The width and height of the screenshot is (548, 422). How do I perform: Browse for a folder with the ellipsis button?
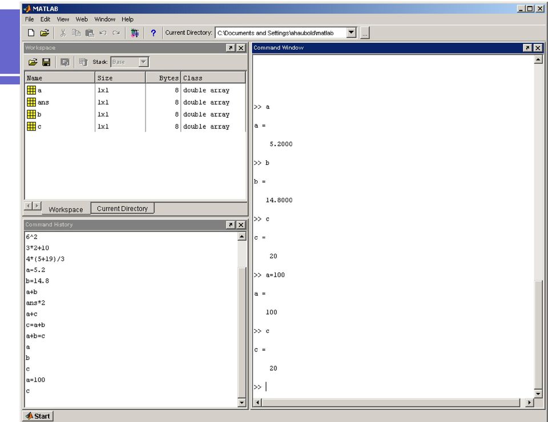(x=365, y=33)
